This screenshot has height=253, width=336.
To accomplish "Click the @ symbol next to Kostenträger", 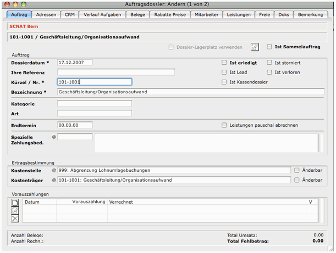I will [x=54, y=180].
